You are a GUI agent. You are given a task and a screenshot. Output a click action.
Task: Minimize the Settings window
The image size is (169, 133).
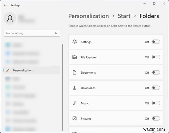pyautogui.click(x=145, y=4)
